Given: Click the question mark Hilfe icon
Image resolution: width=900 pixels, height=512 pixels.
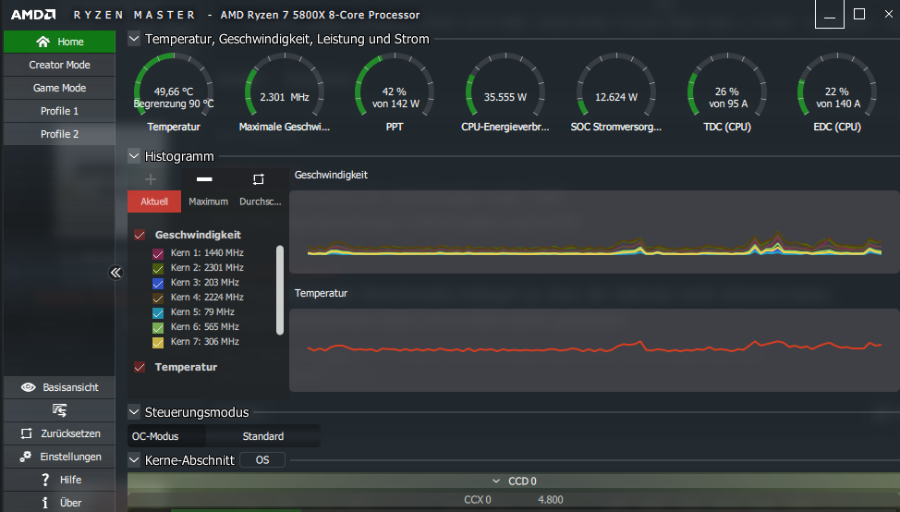Looking at the screenshot, I should pyautogui.click(x=45, y=480).
